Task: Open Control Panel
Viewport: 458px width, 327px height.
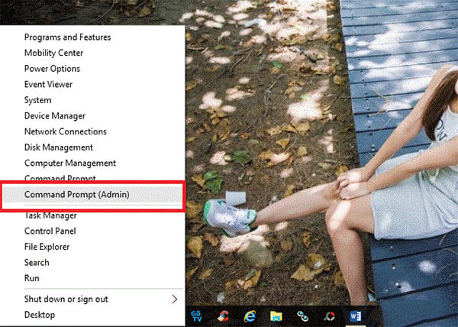Action: (x=50, y=231)
